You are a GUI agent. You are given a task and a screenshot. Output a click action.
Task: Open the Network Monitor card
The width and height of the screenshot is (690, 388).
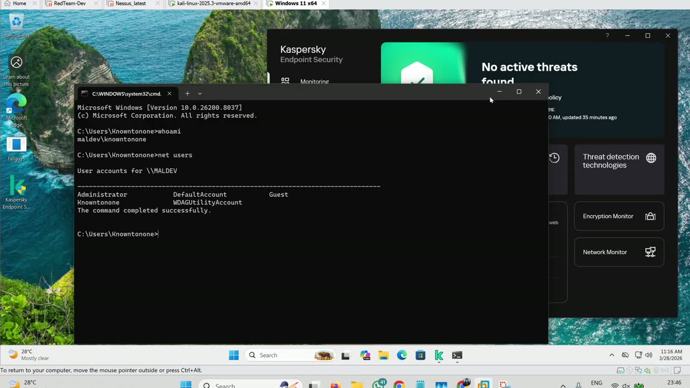(x=619, y=252)
